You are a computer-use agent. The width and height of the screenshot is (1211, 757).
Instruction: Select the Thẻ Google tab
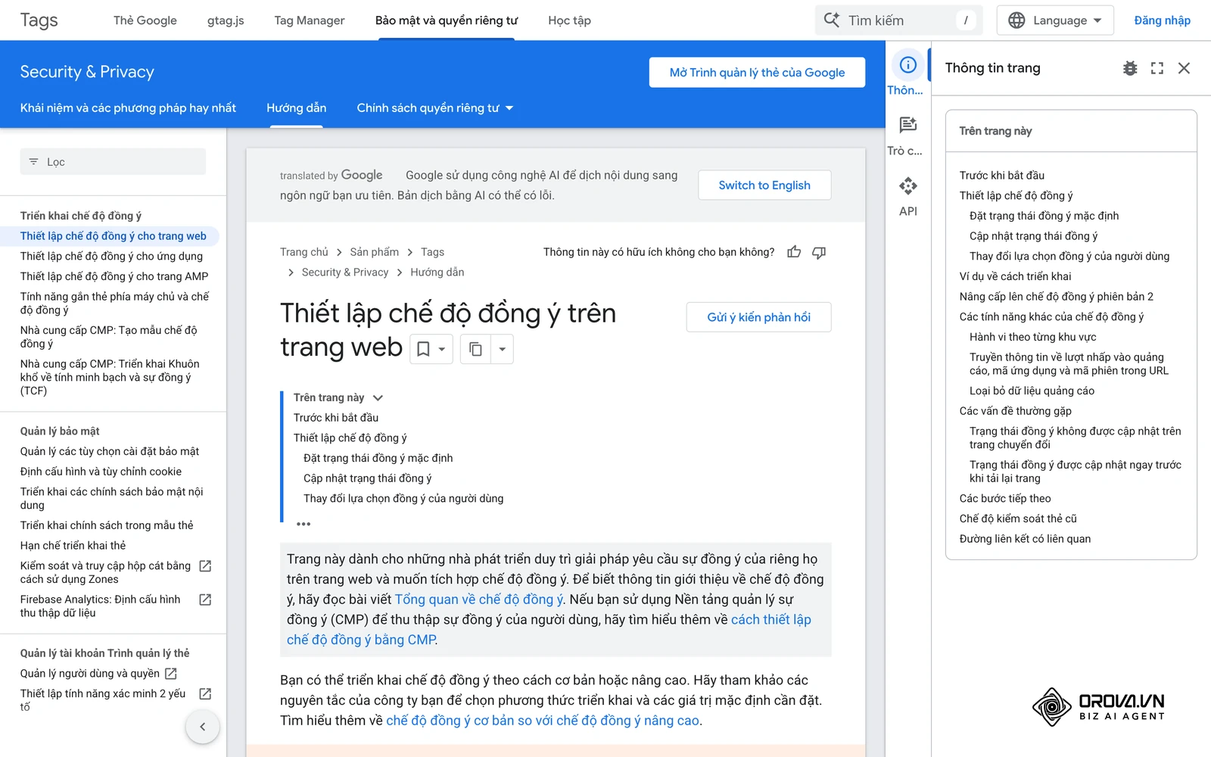(x=145, y=20)
